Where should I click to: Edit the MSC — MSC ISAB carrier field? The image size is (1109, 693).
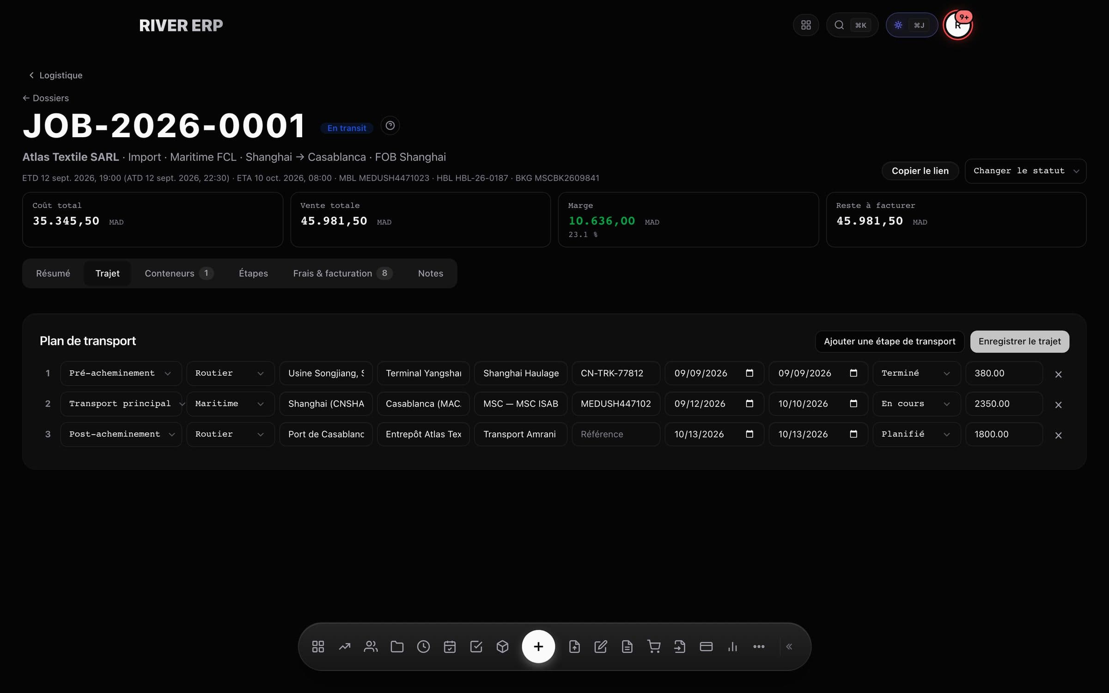521,404
